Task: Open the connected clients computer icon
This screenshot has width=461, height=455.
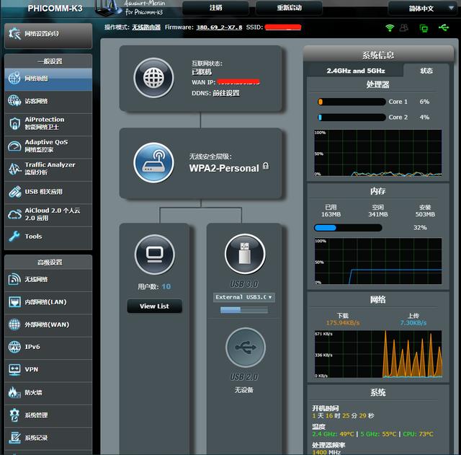Action: pos(155,255)
